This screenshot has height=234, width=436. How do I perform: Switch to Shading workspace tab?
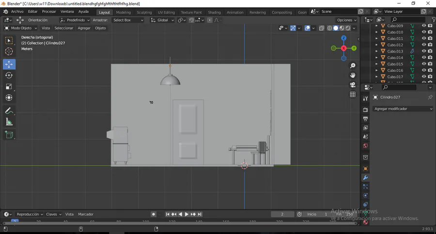coord(214,12)
